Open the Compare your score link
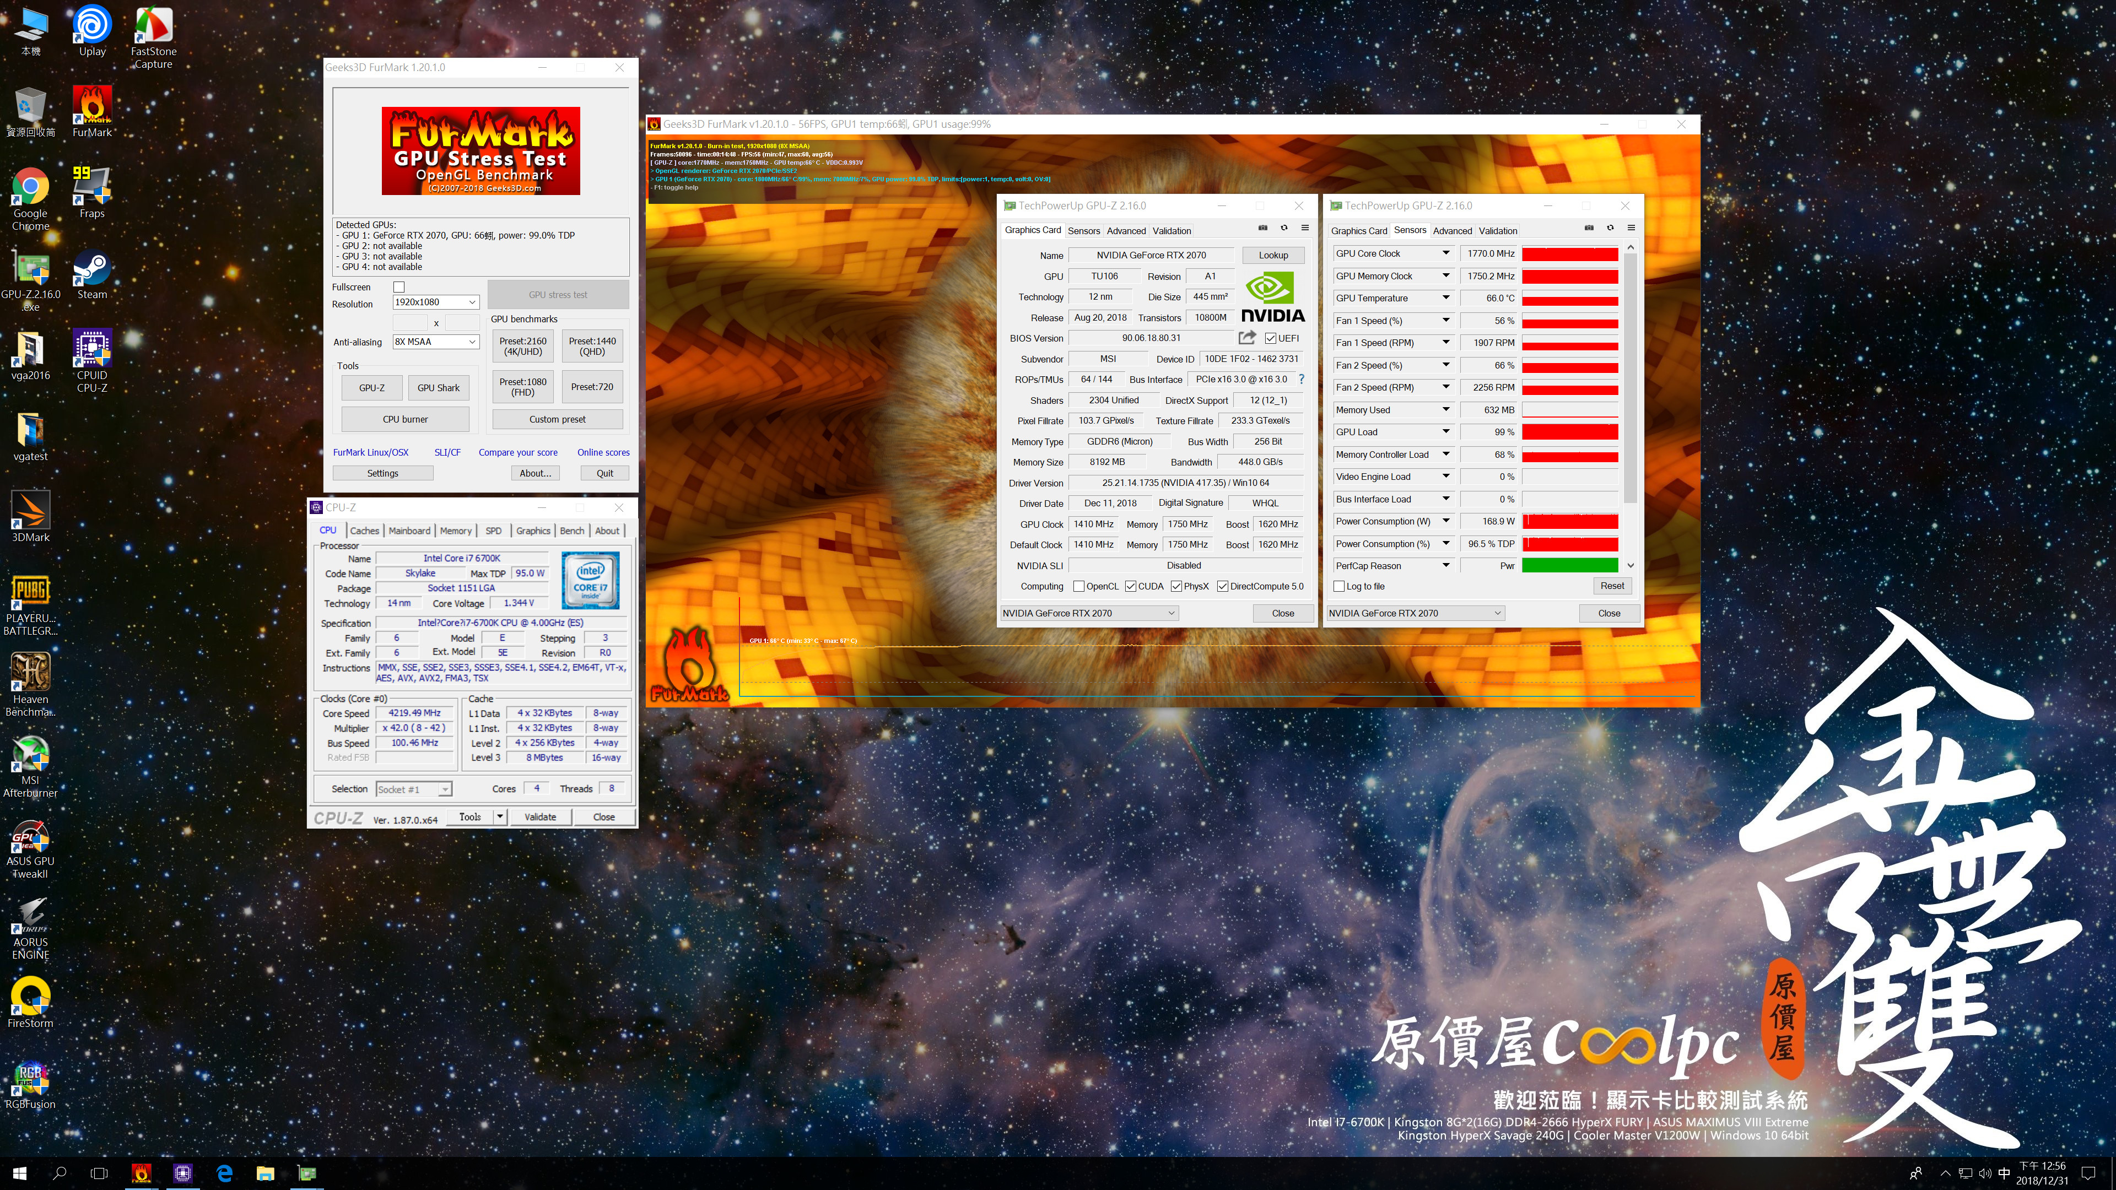The height and width of the screenshot is (1190, 2116). 517,452
